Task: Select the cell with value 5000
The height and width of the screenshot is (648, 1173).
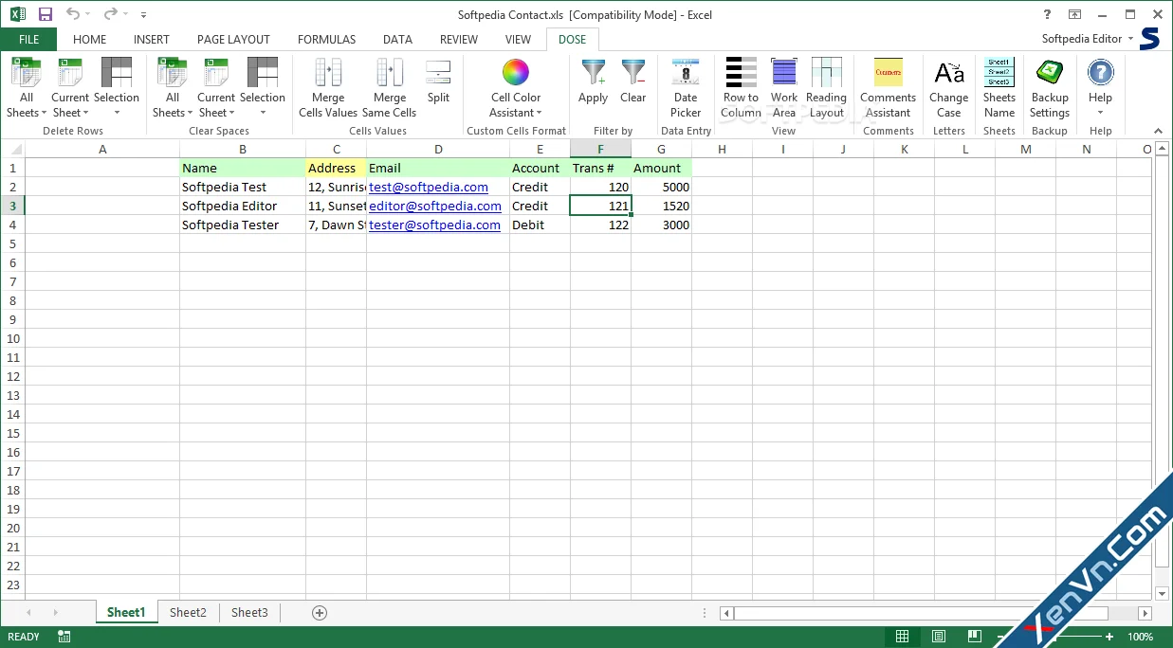Action: tap(661, 187)
